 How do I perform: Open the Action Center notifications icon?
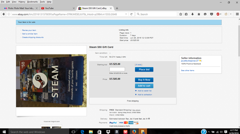coord(226,132)
